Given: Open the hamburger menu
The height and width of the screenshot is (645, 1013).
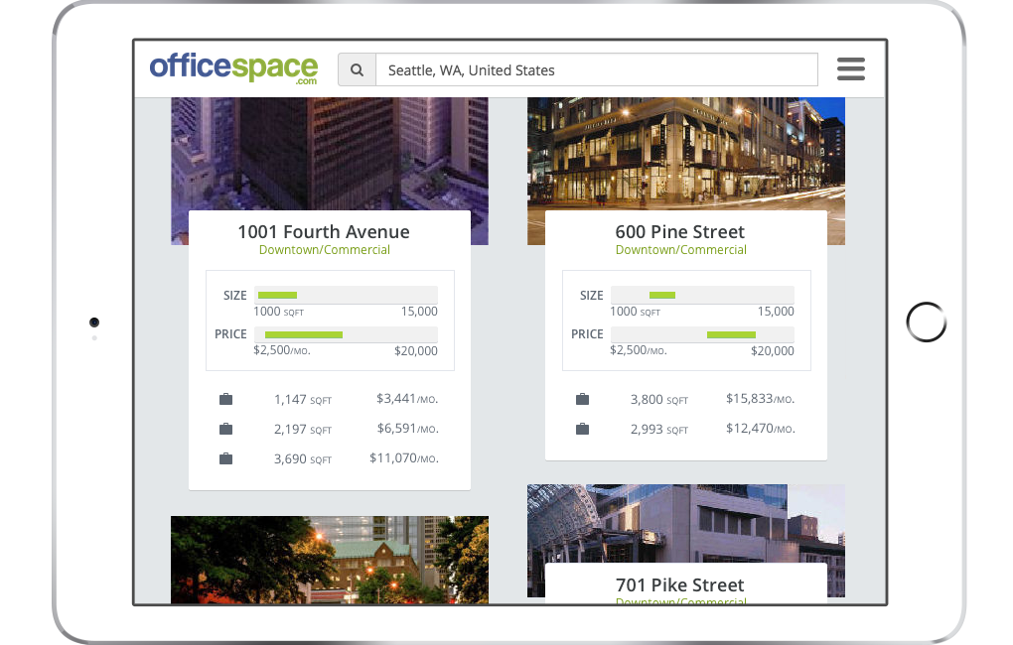Looking at the screenshot, I should point(850,69).
